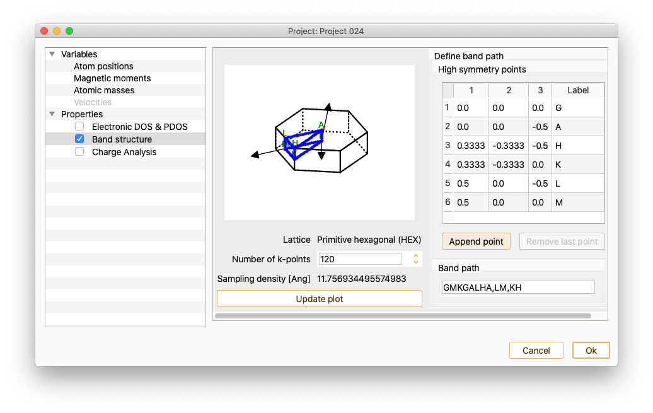Click the Brillouin zone plot image
The height and width of the screenshot is (413, 653).
click(320, 142)
